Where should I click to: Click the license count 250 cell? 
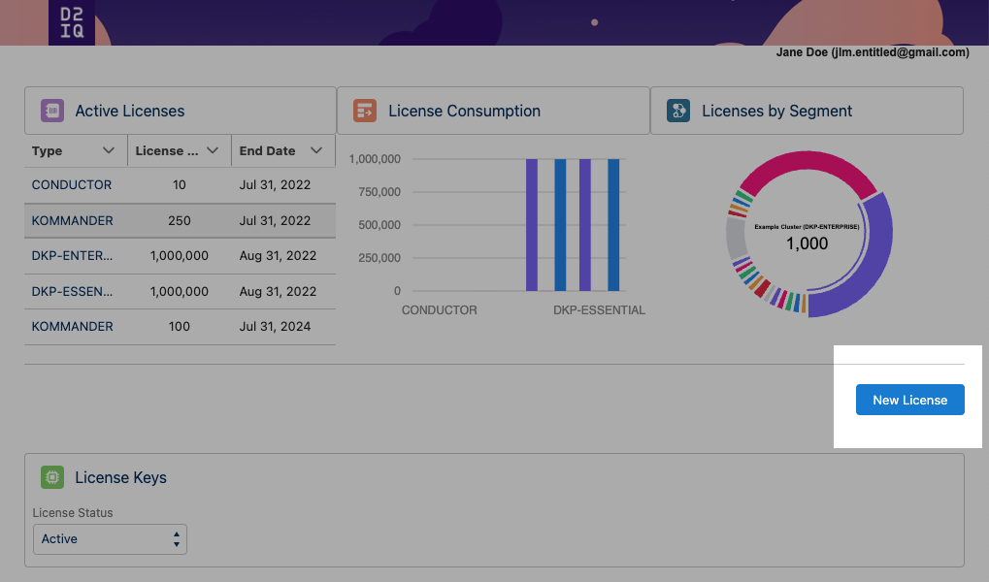pyautogui.click(x=180, y=221)
